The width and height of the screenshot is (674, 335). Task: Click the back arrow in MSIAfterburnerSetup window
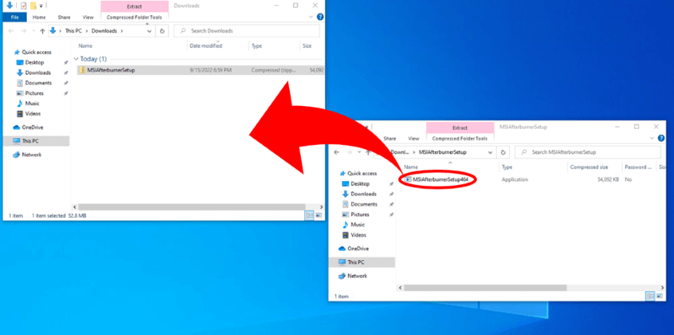(337, 152)
